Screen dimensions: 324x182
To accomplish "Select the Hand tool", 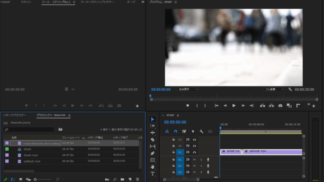I will [x=153, y=167].
